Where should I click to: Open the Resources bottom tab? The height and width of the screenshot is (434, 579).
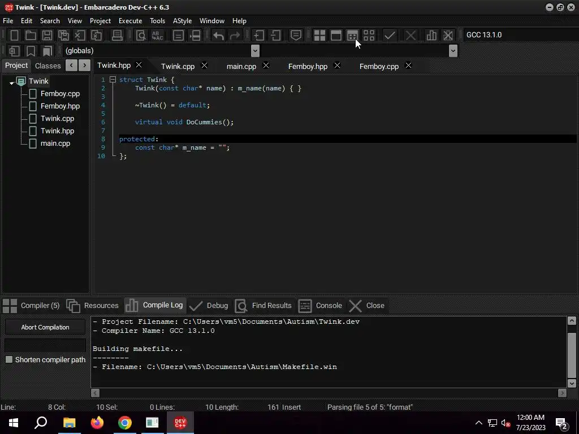click(x=93, y=306)
